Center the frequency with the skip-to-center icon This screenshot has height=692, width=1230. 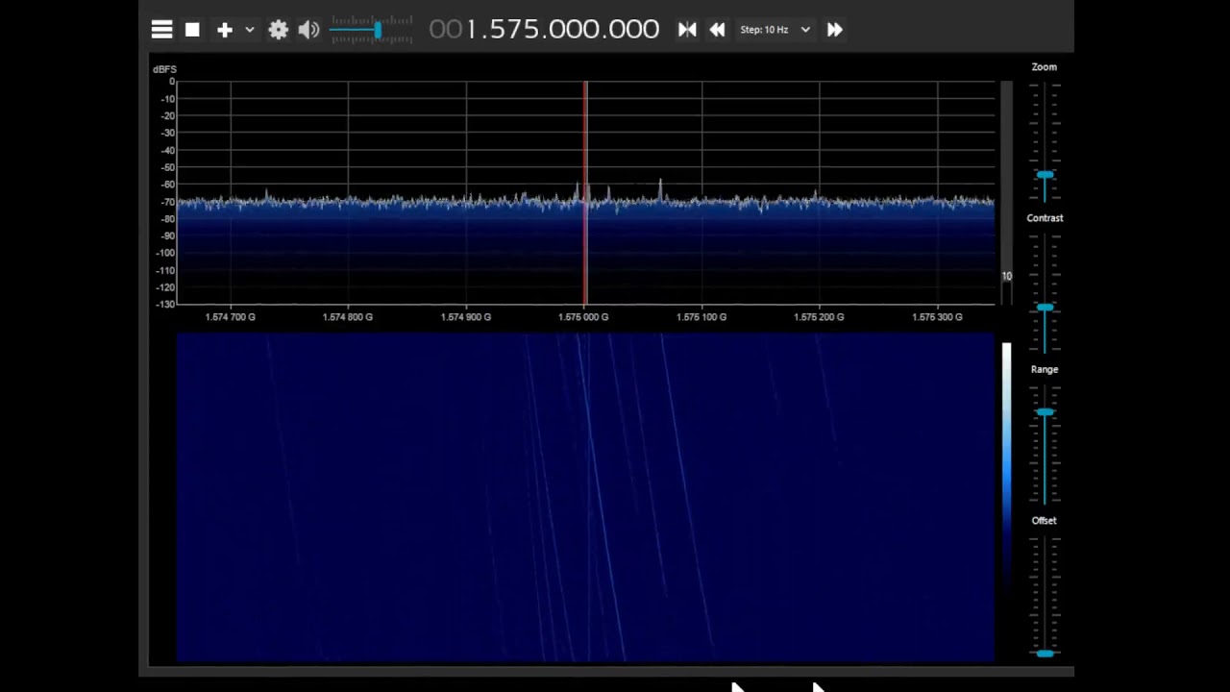[x=687, y=30]
